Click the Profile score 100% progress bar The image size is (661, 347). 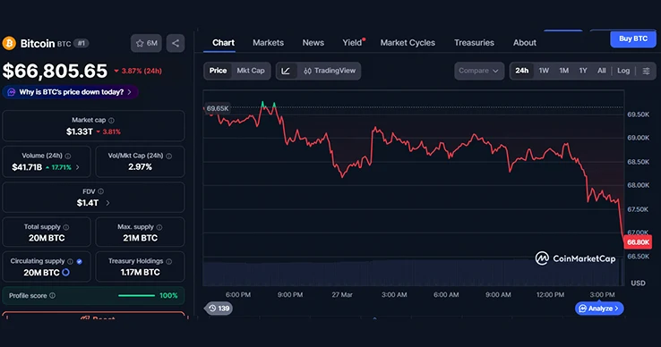[136, 296]
